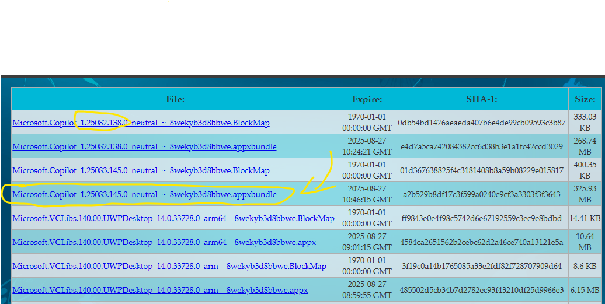Download Microsoft.Copilot 1.25083.145.0 appxbundle file
Viewport: 605px width, 304px height.
pyautogui.click(x=144, y=194)
